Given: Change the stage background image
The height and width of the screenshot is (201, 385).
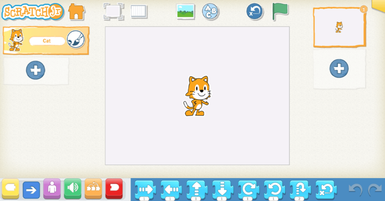Looking at the screenshot, I should pos(185,12).
